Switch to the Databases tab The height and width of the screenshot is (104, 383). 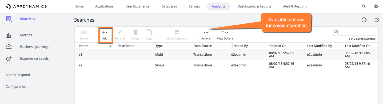pyautogui.click(x=169, y=6)
